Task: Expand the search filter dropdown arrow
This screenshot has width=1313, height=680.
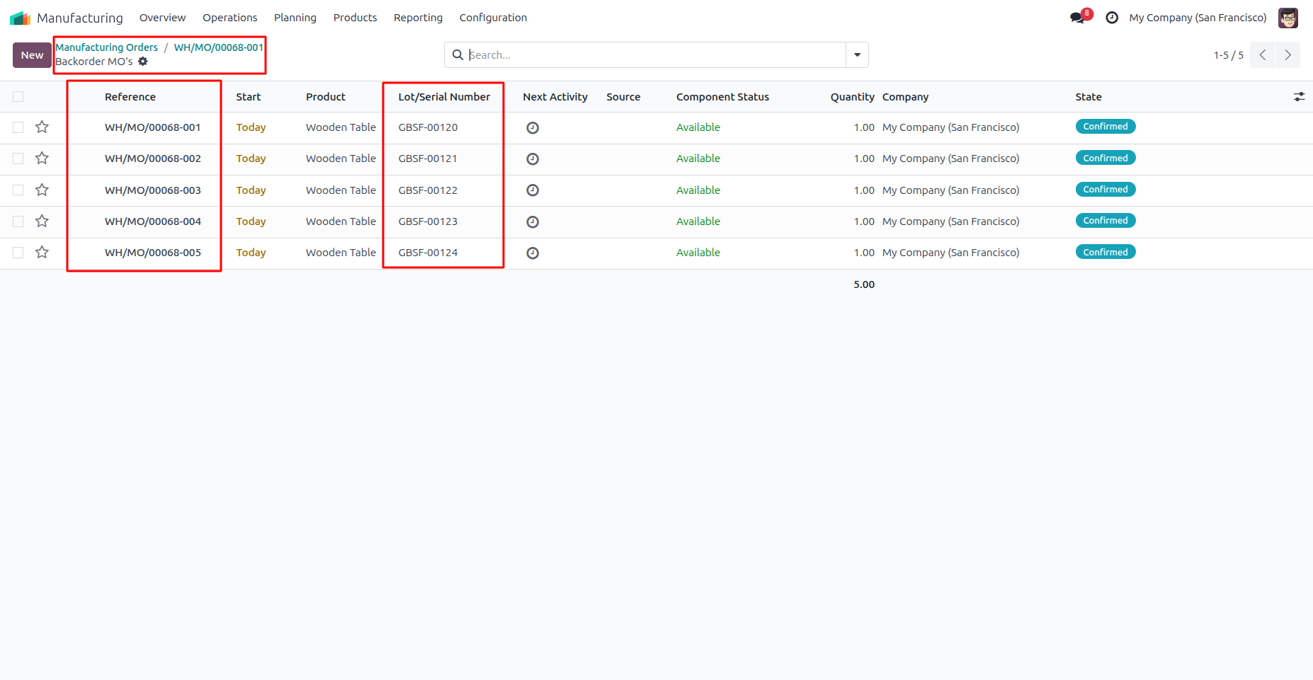Action: [857, 55]
